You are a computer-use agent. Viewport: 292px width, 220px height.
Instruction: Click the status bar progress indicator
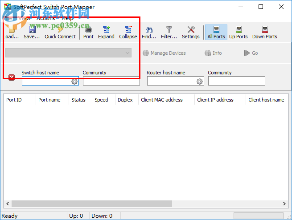pyautogui.click(x=259, y=216)
